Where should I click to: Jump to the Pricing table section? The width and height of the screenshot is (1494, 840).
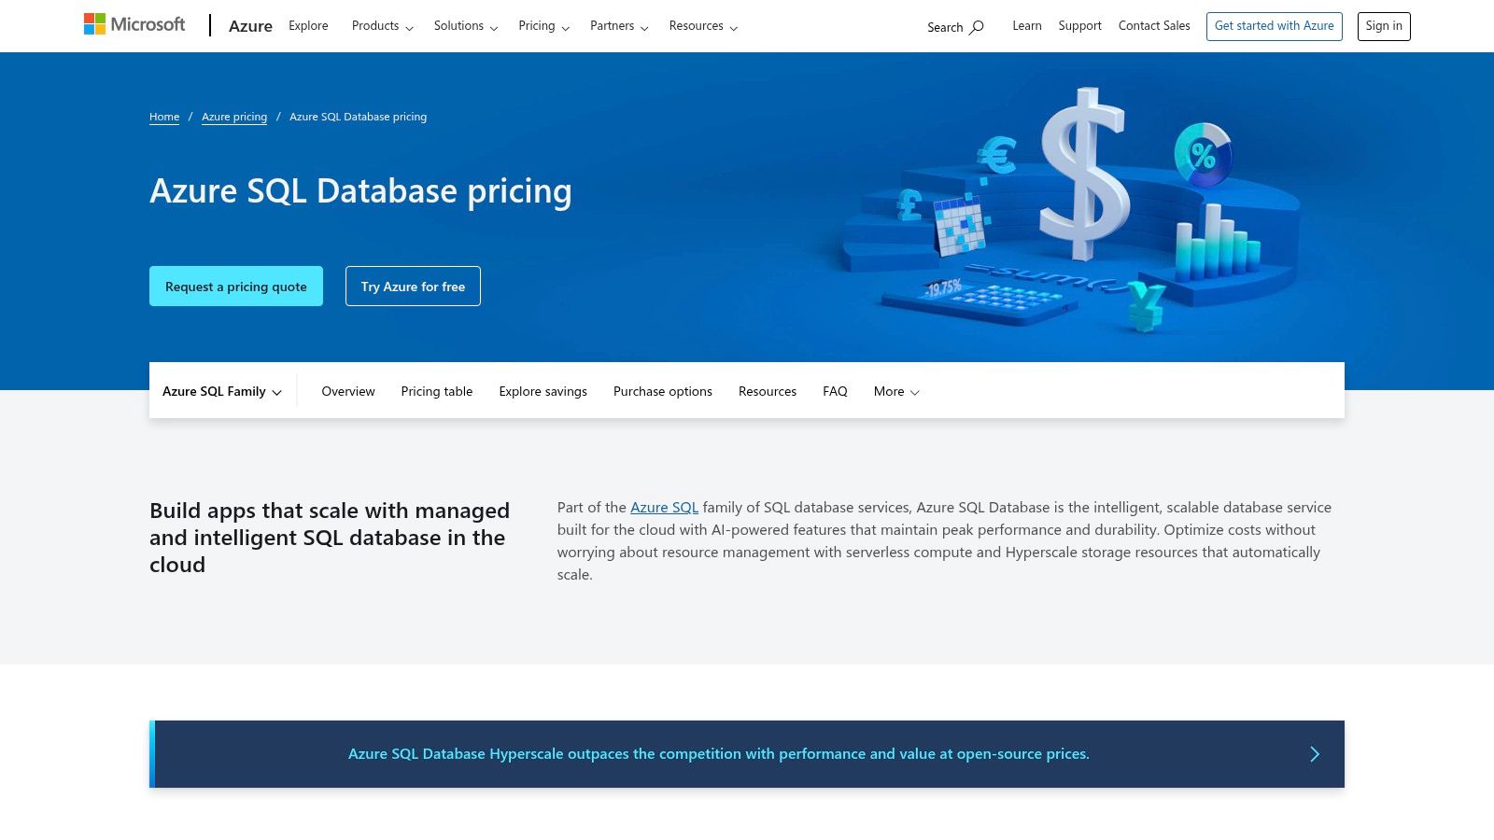[437, 391]
